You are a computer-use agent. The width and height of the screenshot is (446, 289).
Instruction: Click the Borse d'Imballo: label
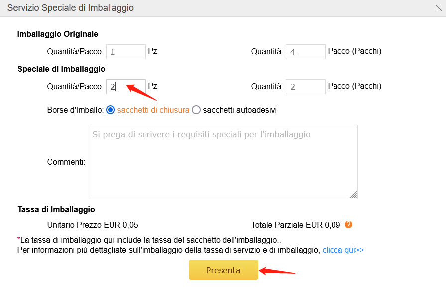tap(75, 110)
